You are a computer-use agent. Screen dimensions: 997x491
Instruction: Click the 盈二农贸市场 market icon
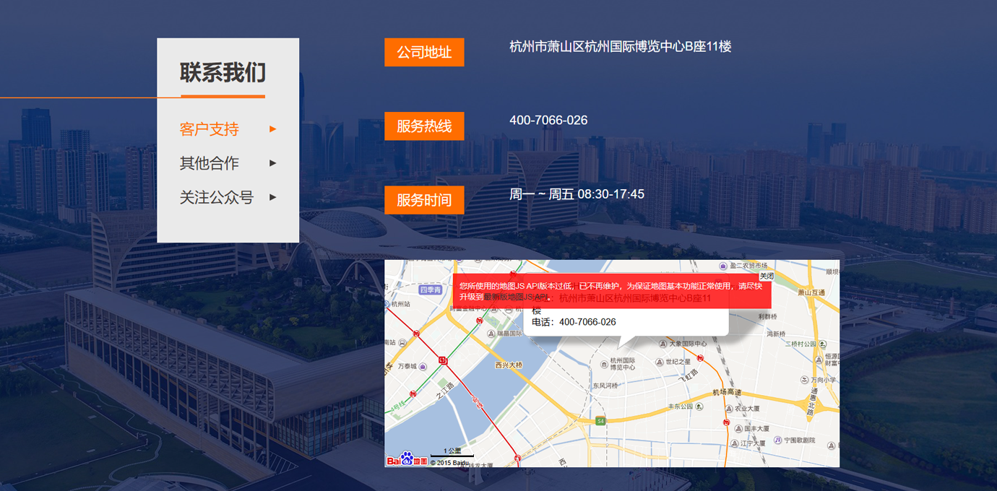[x=723, y=265]
